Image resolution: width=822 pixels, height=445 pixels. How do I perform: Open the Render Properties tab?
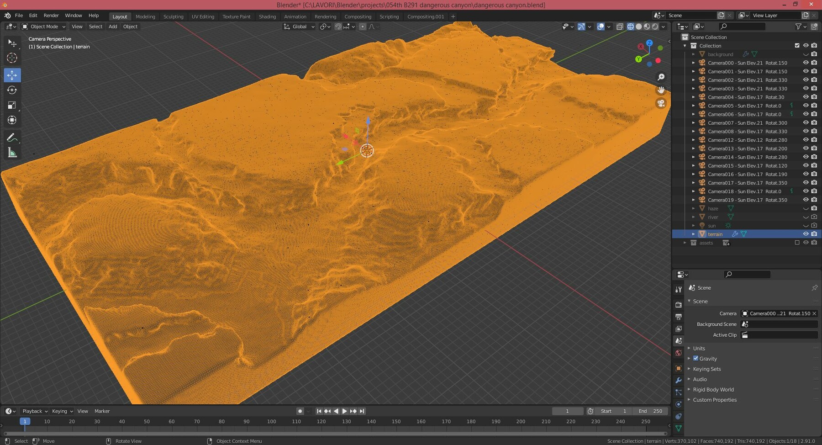coord(679,304)
